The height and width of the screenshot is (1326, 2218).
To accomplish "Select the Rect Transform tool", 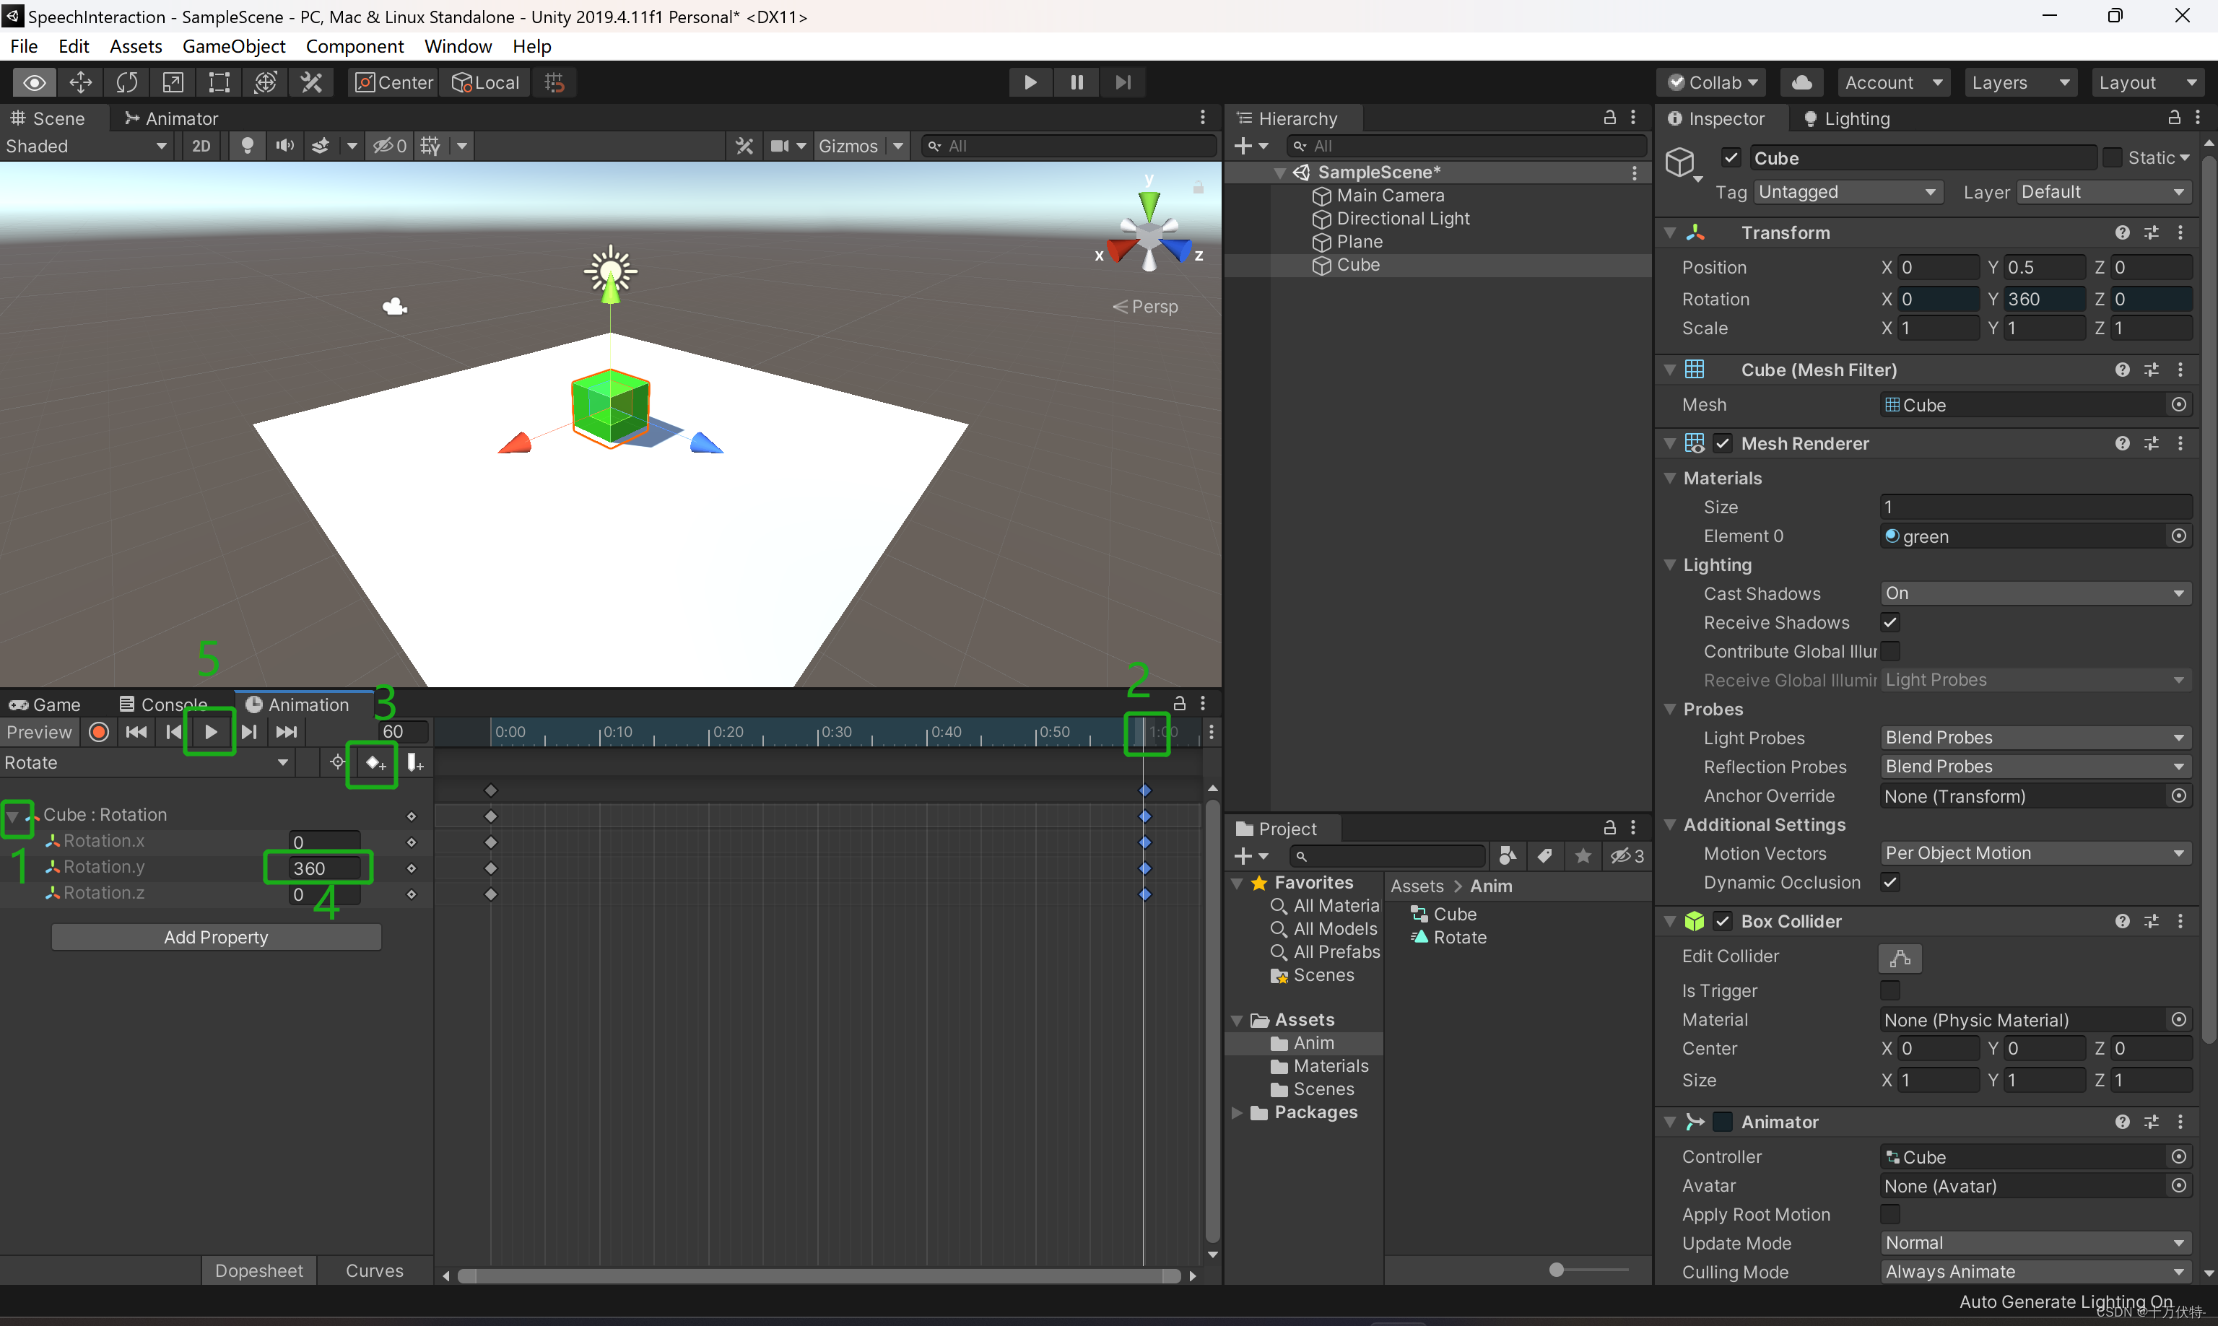I will 219,82.
